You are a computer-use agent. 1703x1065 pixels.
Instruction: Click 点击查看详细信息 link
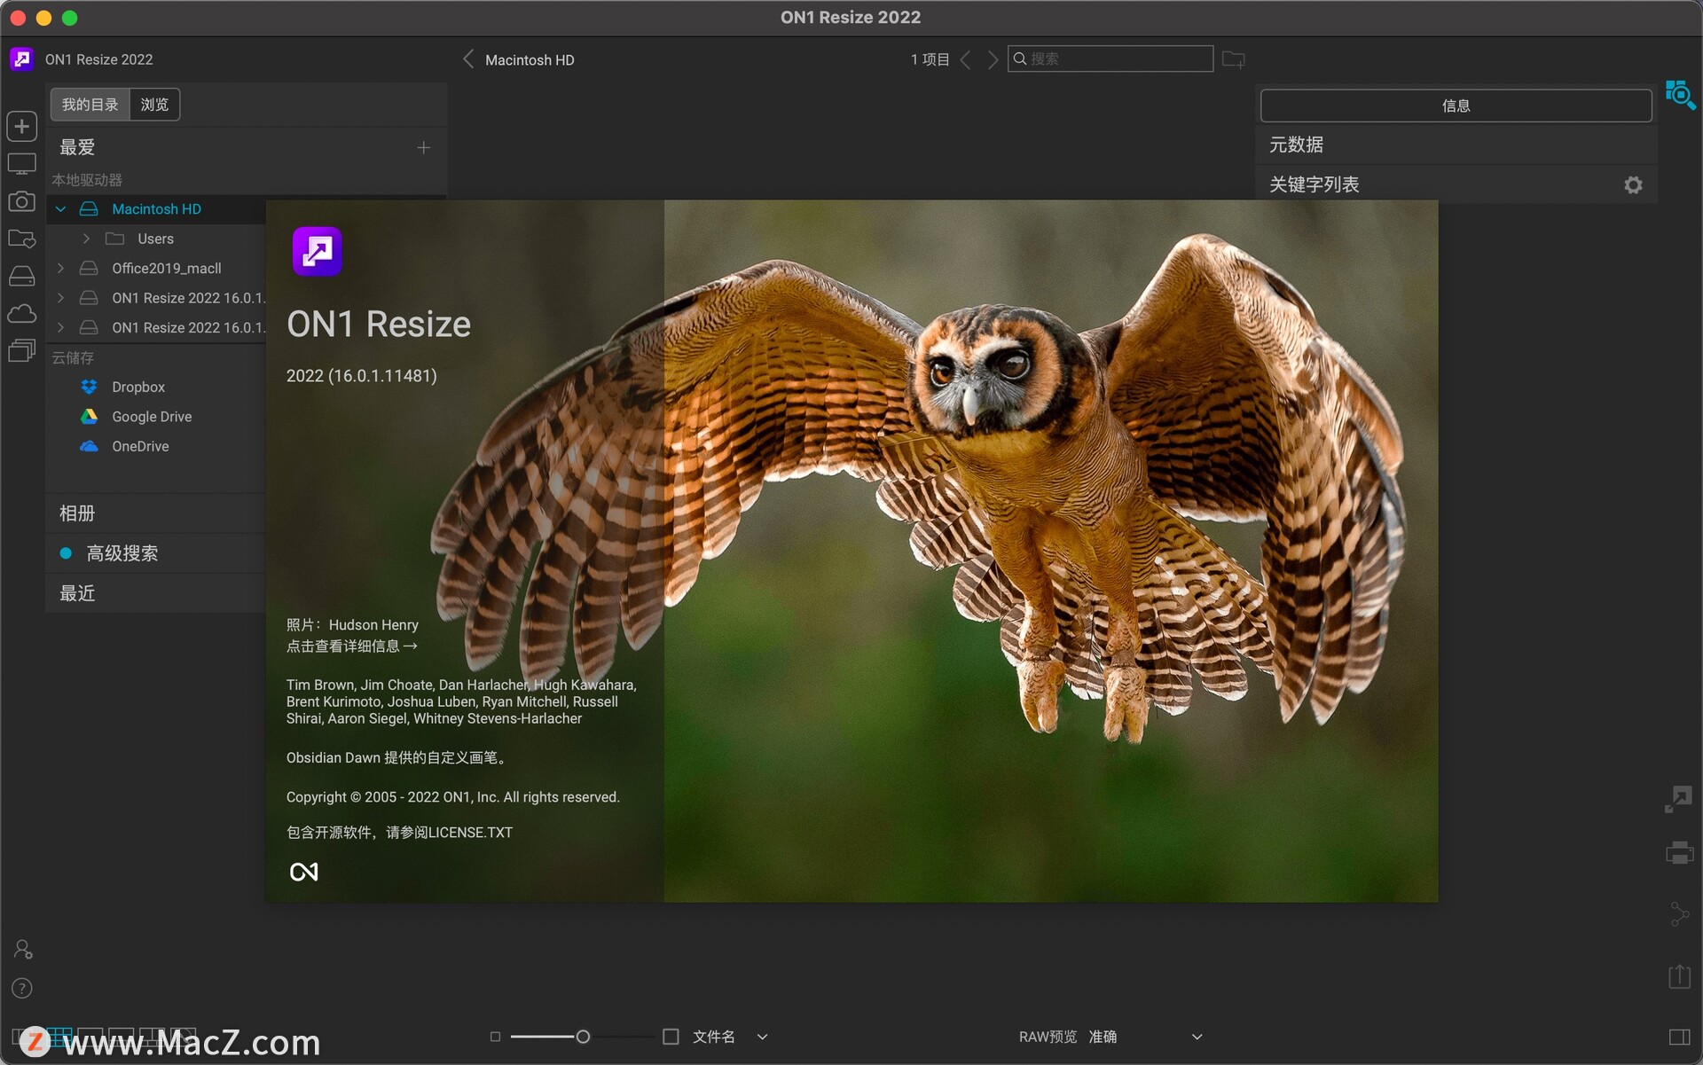[352, 646]
